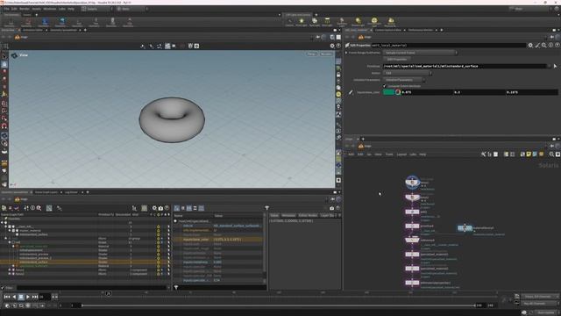The image size is (561, 316).
Task: Open the Inherited Parameters dropdown
Action: (403, 80)
